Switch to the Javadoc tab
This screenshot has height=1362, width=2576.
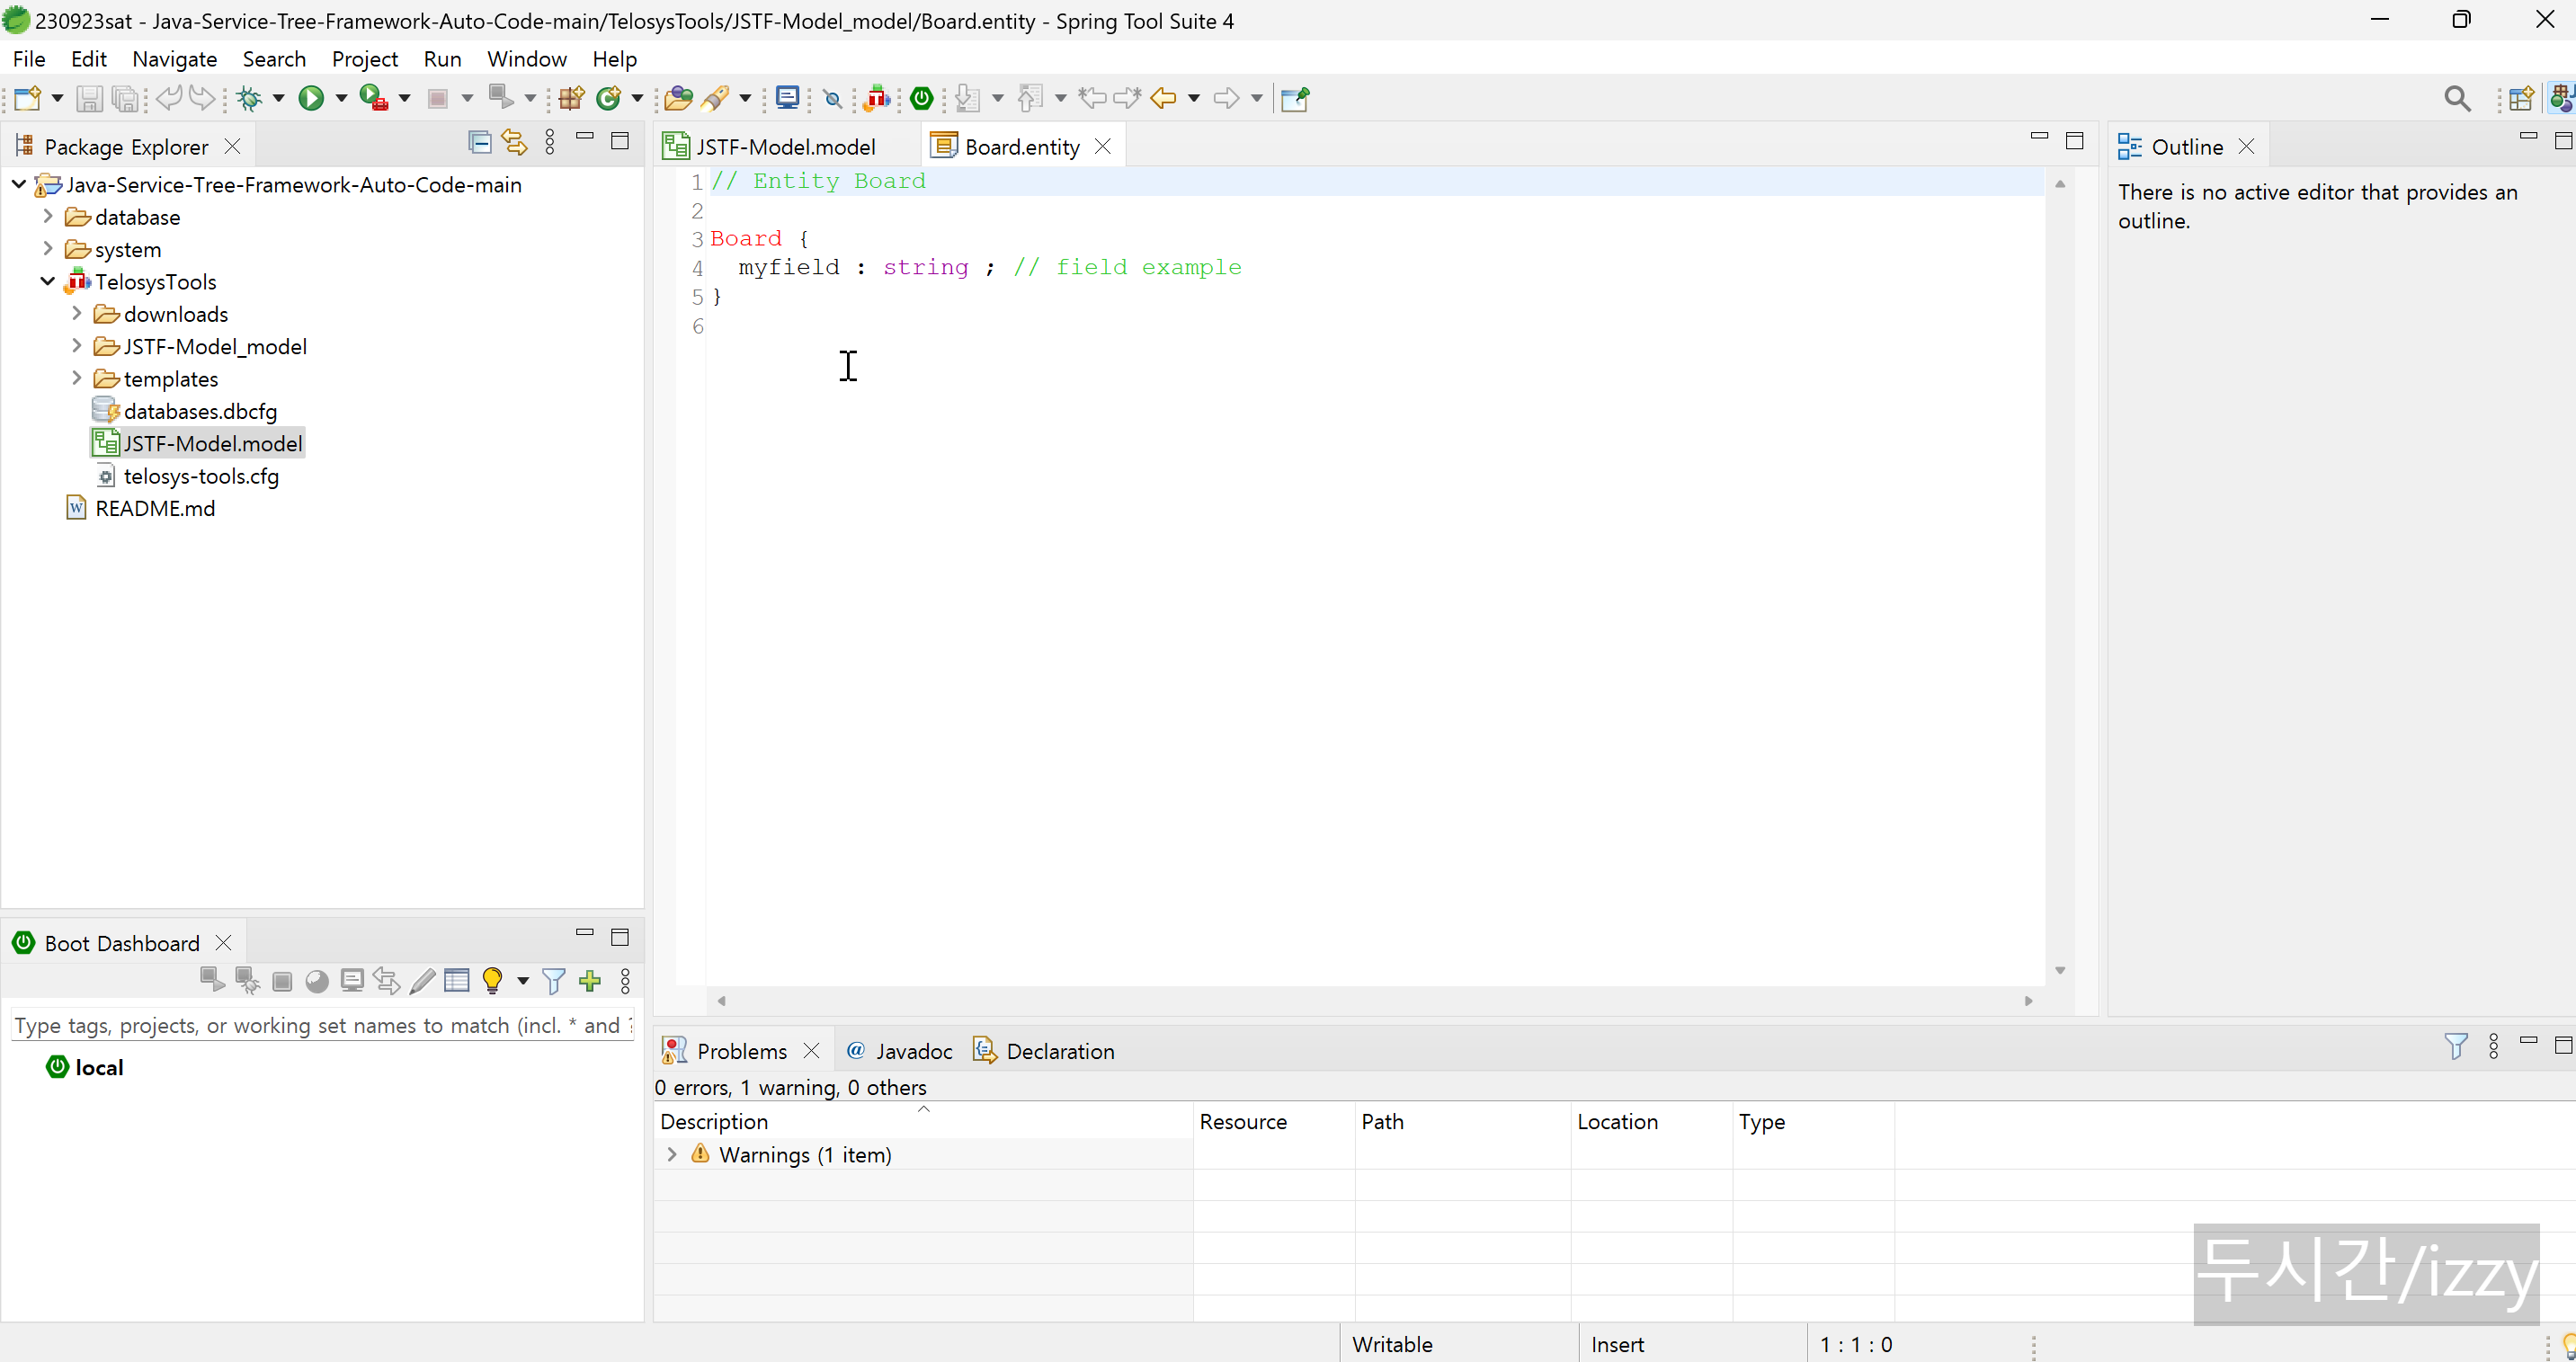tap(899, 1051)
